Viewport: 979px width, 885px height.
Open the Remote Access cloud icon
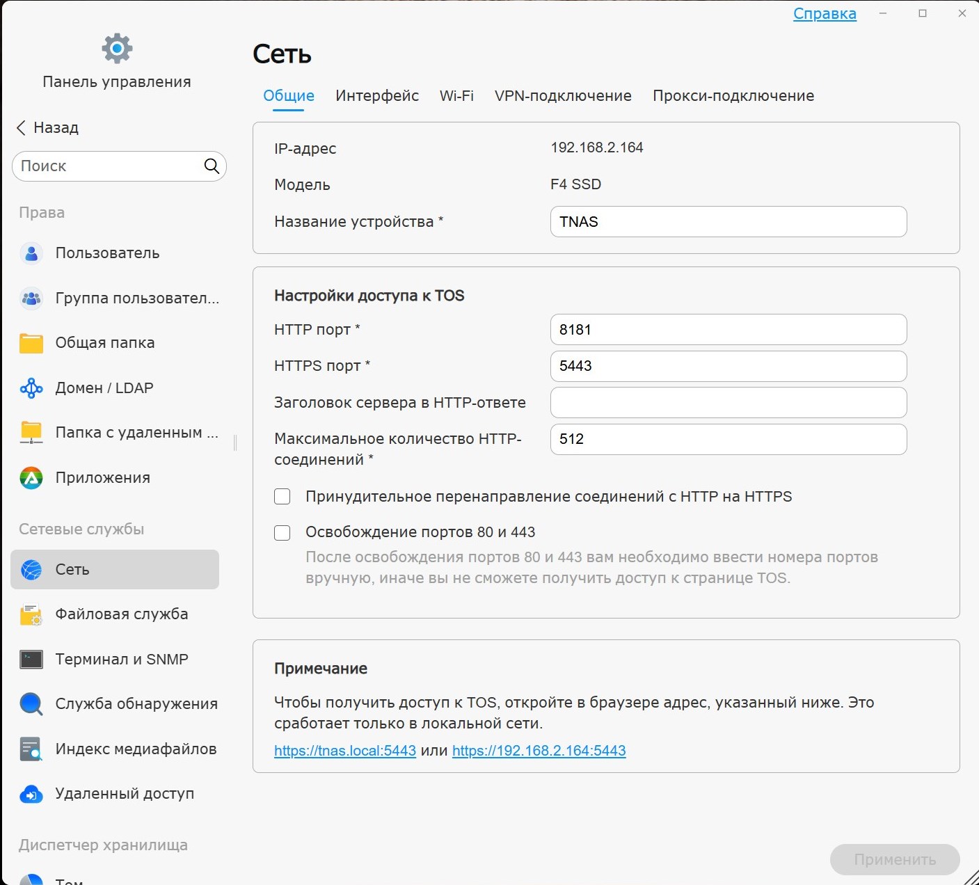pyautogui.click(x=31, y=794)
